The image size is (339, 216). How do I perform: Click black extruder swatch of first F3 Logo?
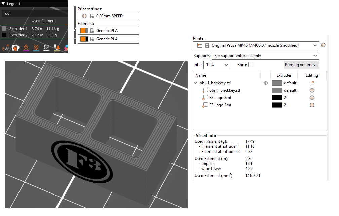click(277, 98)
